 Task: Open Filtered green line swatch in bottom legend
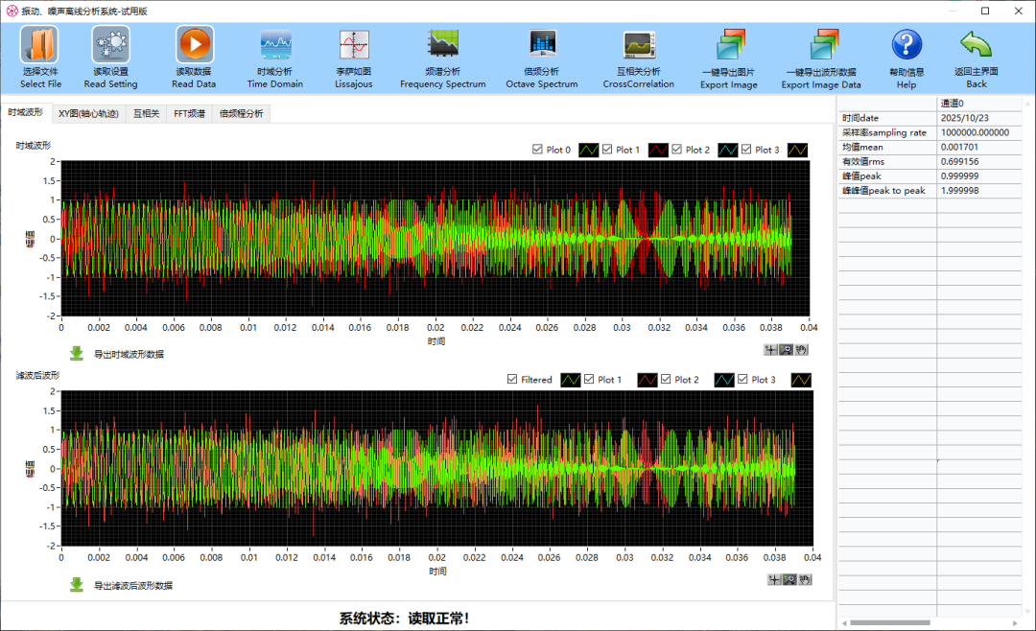coord(570,380)
